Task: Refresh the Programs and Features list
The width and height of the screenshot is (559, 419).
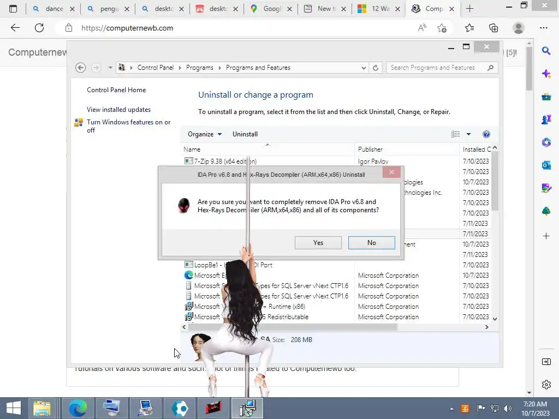Action: tap(376, 68)
